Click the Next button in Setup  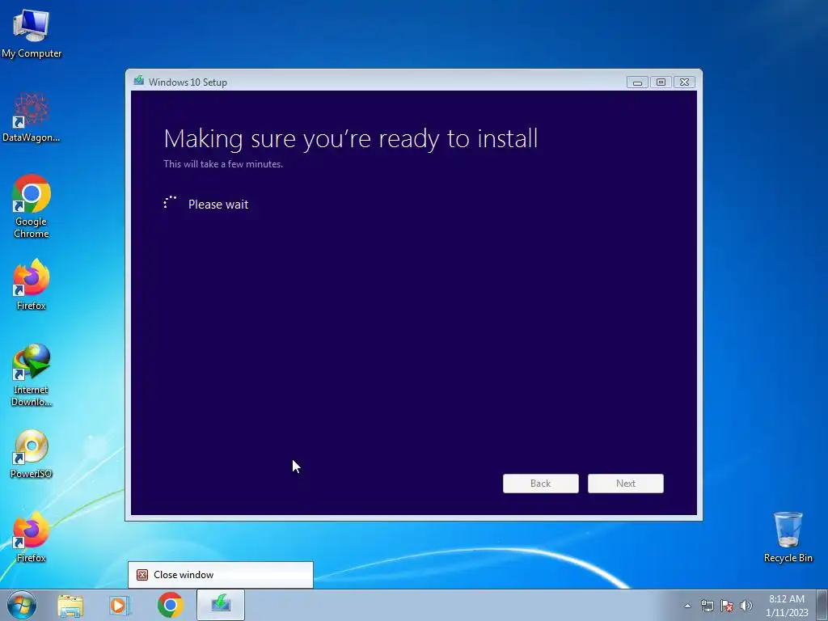click(x=626, y=484)
